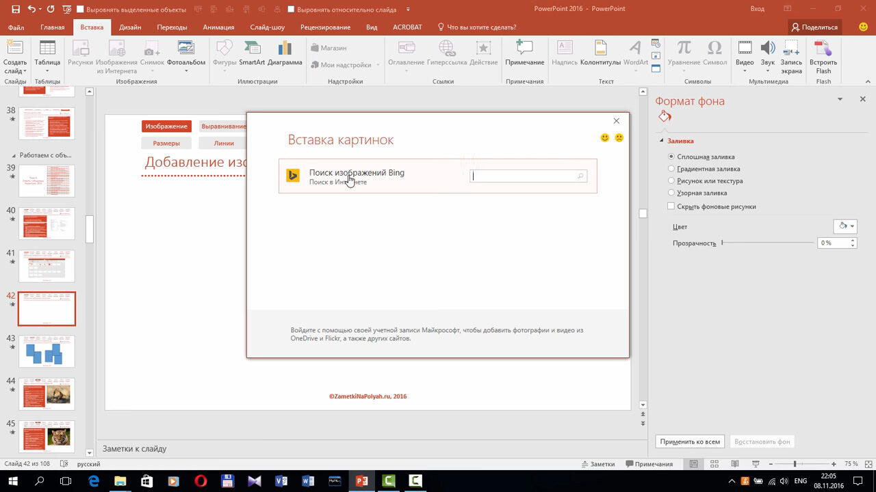The height and width of the screenshot is (492, 876).
Task: Switch to the Дизайн tab
Action: (x=130, y=27)
